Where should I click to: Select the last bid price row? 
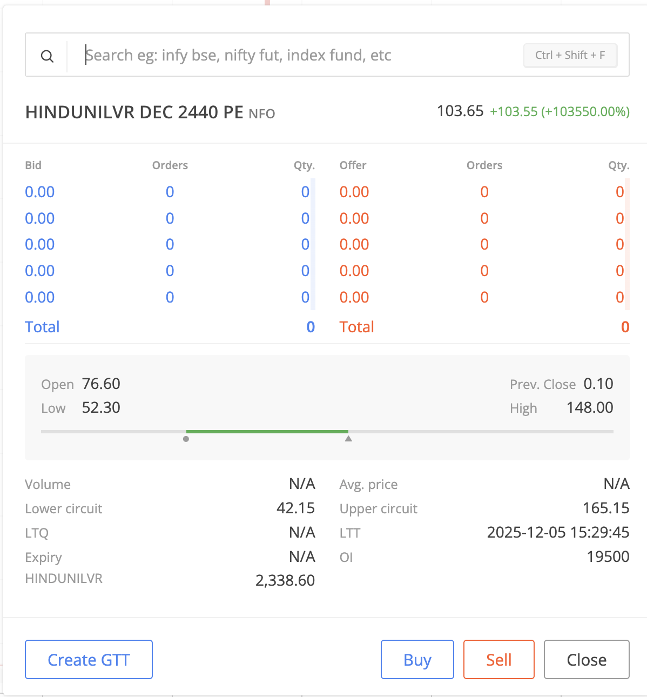40,298
